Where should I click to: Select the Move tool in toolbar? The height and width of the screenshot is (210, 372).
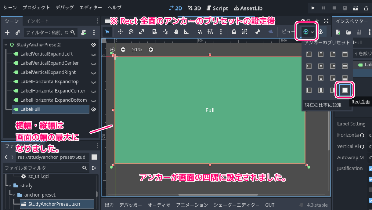[121, 32]
